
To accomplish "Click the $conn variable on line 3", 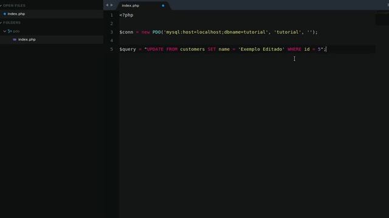I will pos(126,32).
